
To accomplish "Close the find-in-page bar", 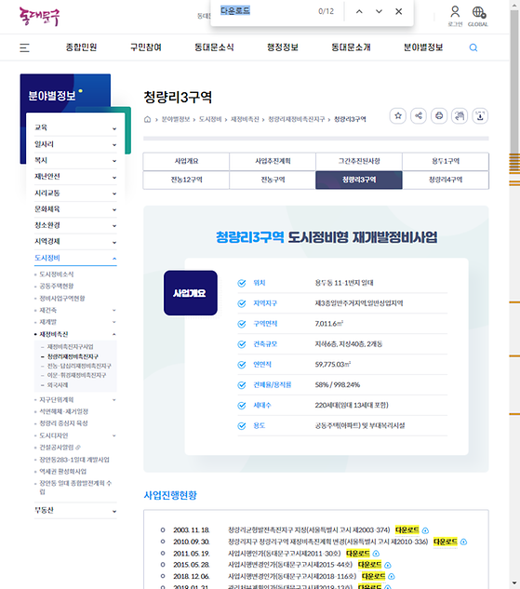I will (399, 11).
